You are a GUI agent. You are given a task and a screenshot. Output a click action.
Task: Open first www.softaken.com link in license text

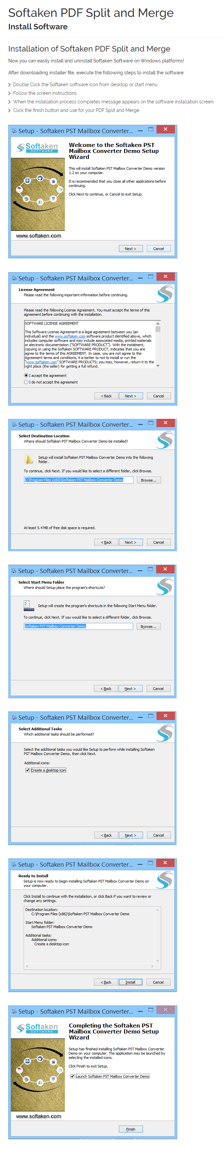pos(70,336)
